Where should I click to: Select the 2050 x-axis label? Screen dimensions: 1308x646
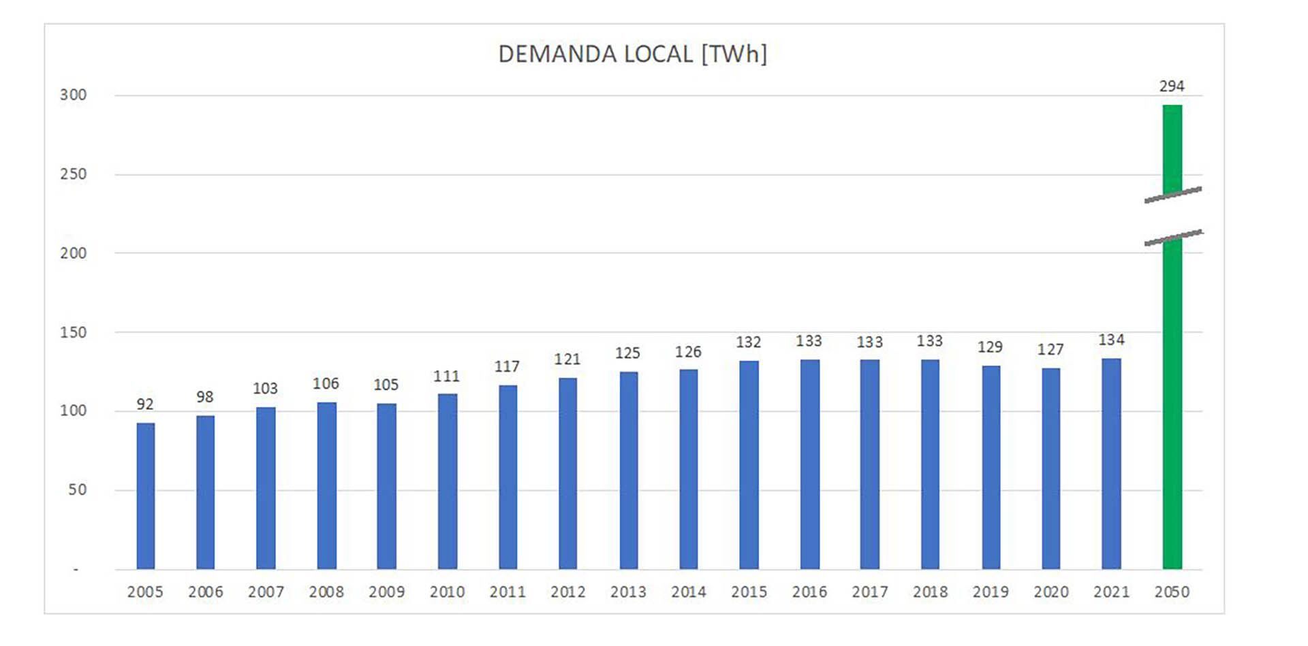pyautogui.click(x=1172, y=592)
